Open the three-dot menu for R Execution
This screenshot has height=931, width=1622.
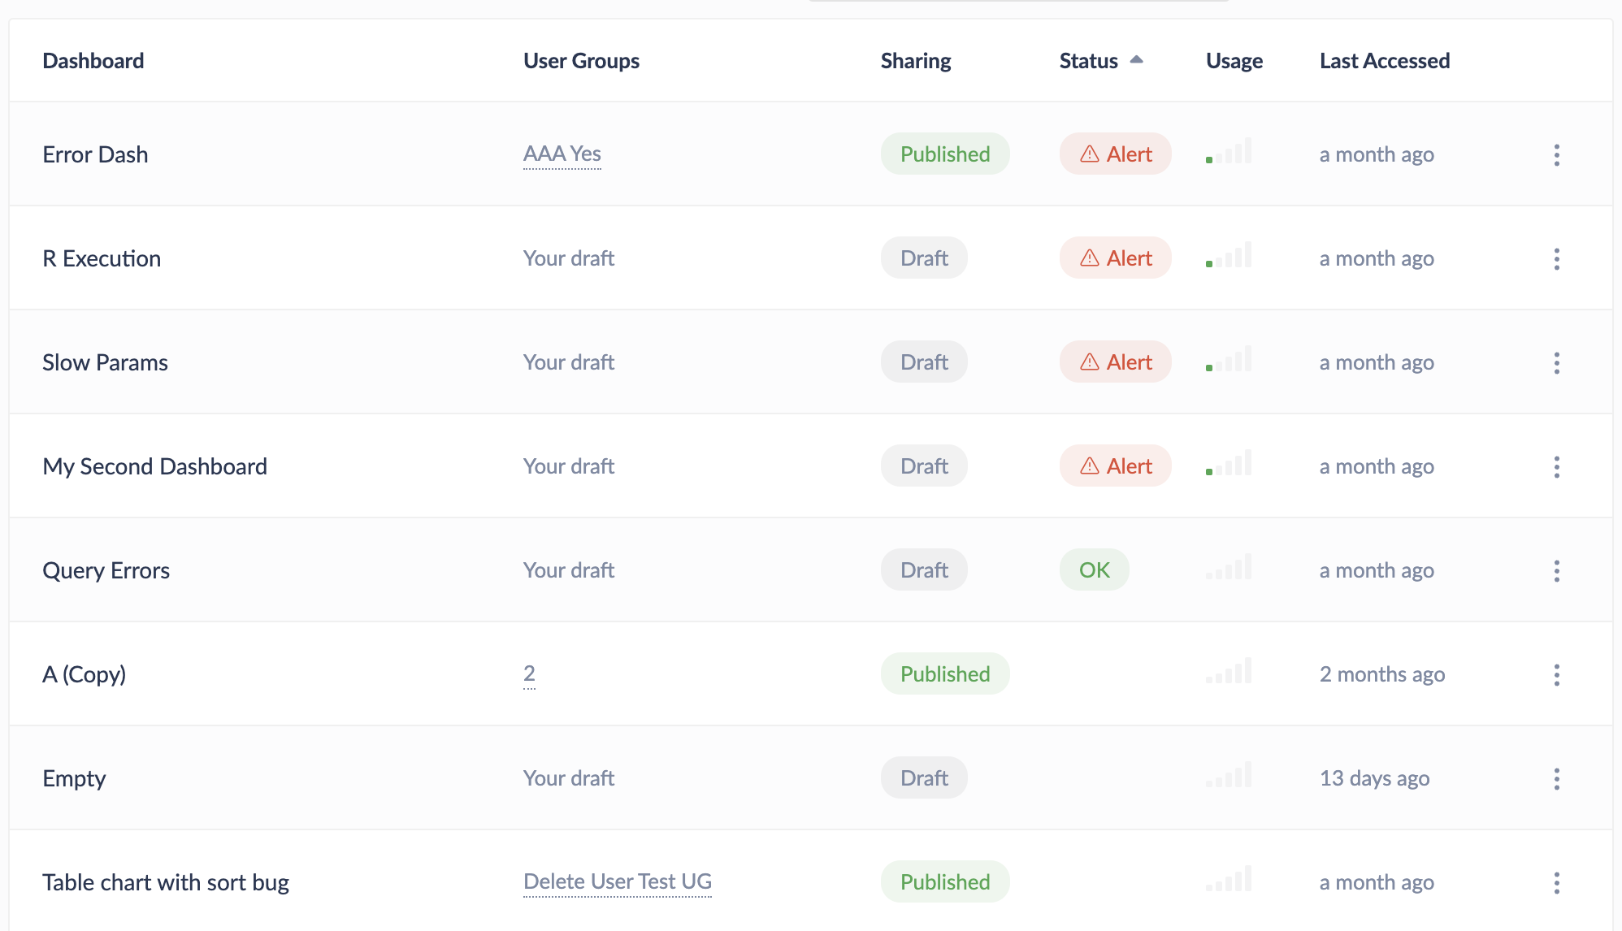point(1556,258)
